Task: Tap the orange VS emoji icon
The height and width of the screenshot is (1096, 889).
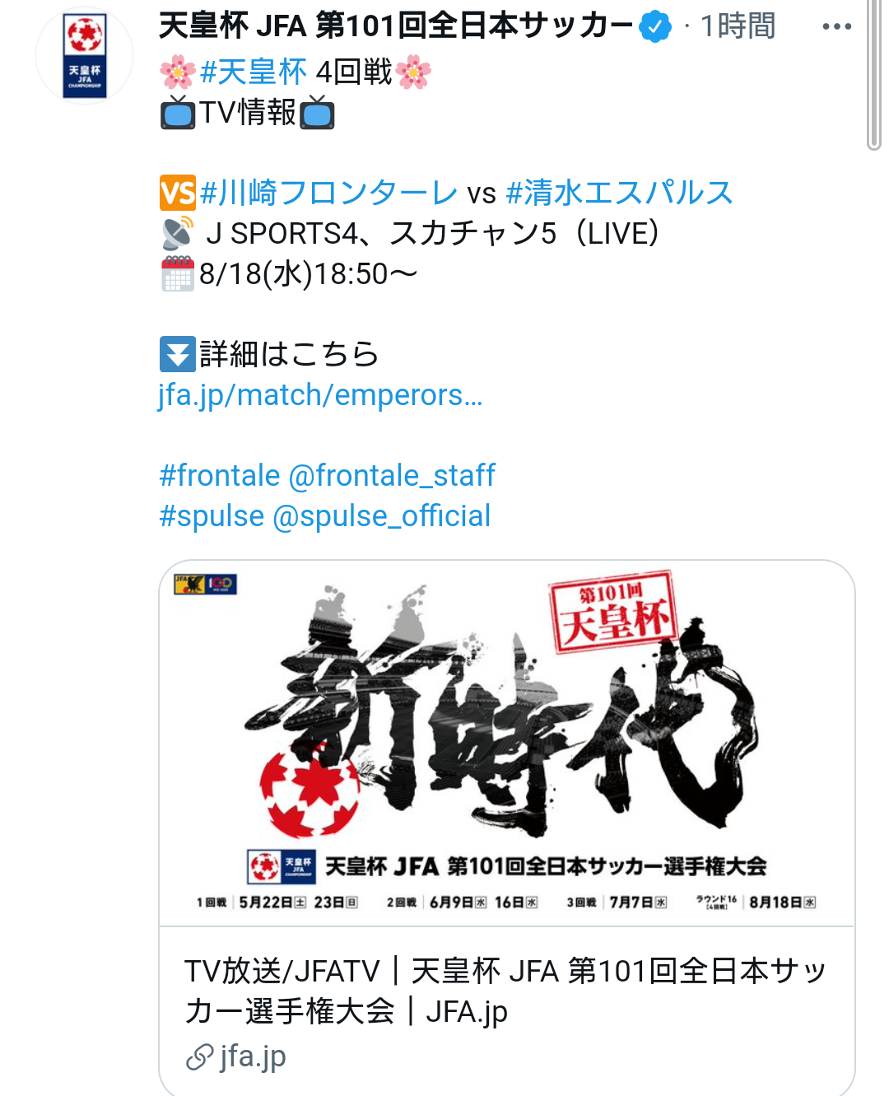Action: (x=178, y=193)
